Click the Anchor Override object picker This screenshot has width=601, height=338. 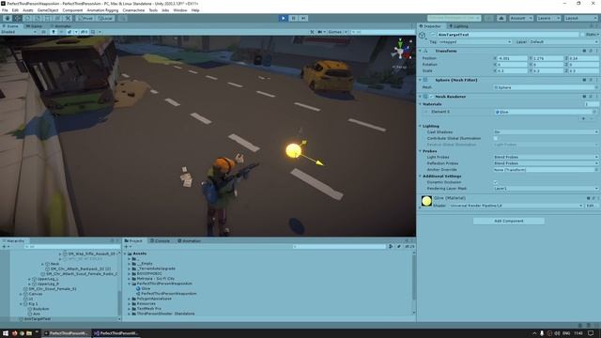point(596,169)
